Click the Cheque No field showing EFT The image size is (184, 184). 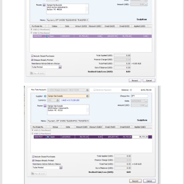pyautogui.click(x=140, y=96)
